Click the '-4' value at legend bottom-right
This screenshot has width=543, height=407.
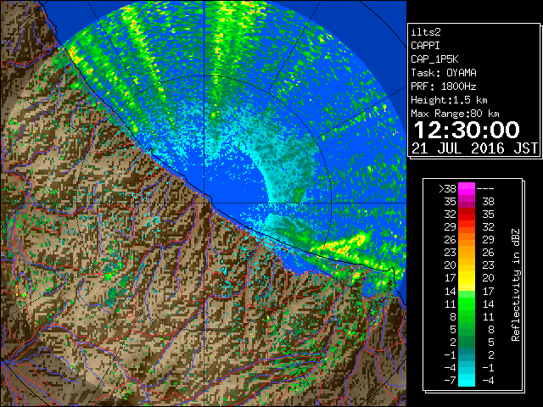coord(488,380)
